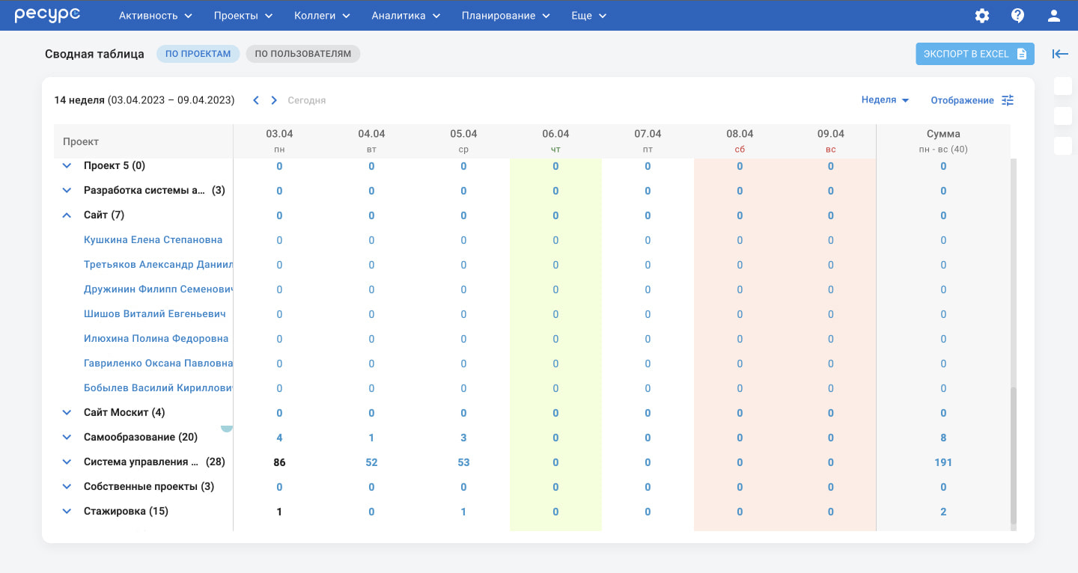The image size is (1078, 573).
Task: Open the Коллеги menu
Action: click(323, 16)
